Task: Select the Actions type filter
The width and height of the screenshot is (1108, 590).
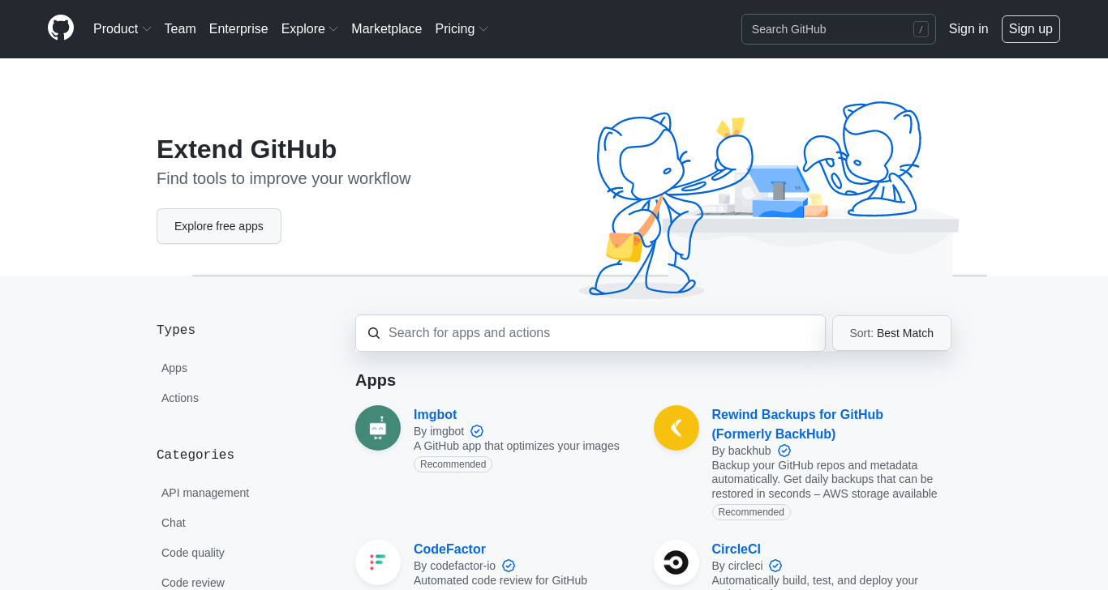Action: [x=180, y=398]
